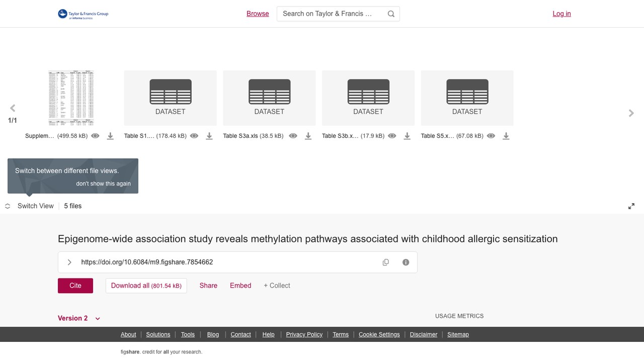
Task: Click the Taylor & Francis Group logo
Action: (83, 14)
